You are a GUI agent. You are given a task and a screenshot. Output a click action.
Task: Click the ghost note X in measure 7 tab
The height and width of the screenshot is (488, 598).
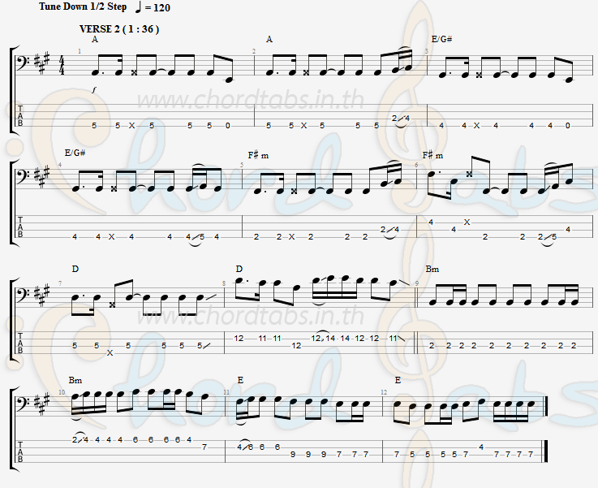(x=110, y=353)
